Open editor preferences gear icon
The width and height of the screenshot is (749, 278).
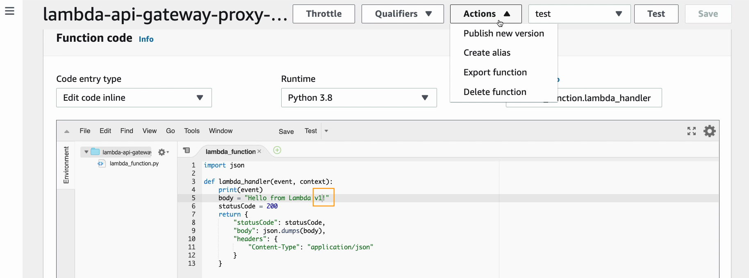tap(710, 131)
